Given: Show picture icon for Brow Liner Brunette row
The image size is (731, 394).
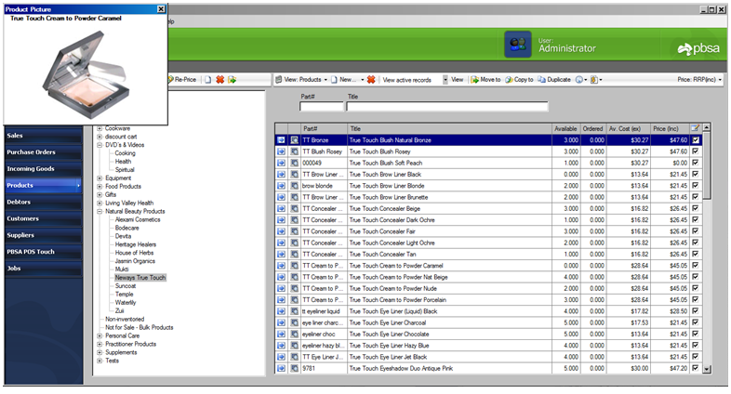Looking at the screenshot, I should [x=295, y=197].
